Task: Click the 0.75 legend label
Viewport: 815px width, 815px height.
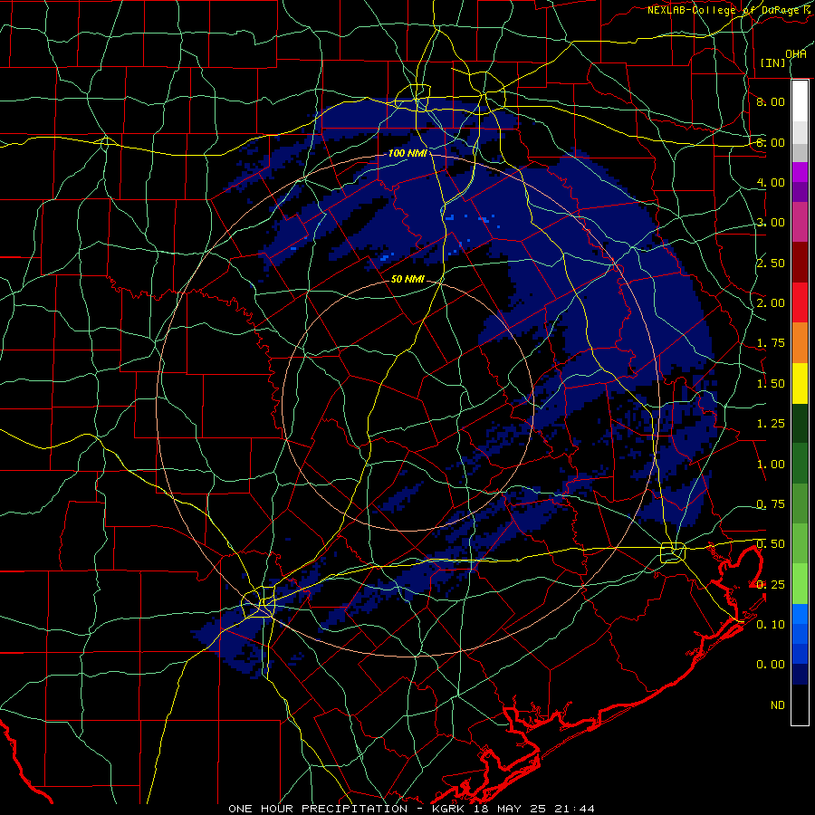Action: (771, 504)
